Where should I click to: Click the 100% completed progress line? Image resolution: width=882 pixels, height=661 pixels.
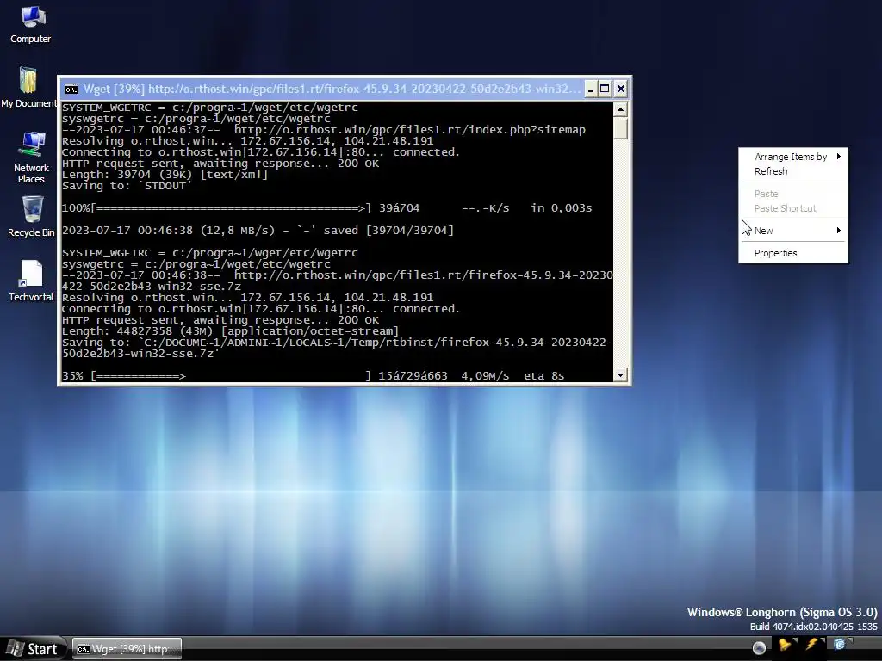[326, 208]
